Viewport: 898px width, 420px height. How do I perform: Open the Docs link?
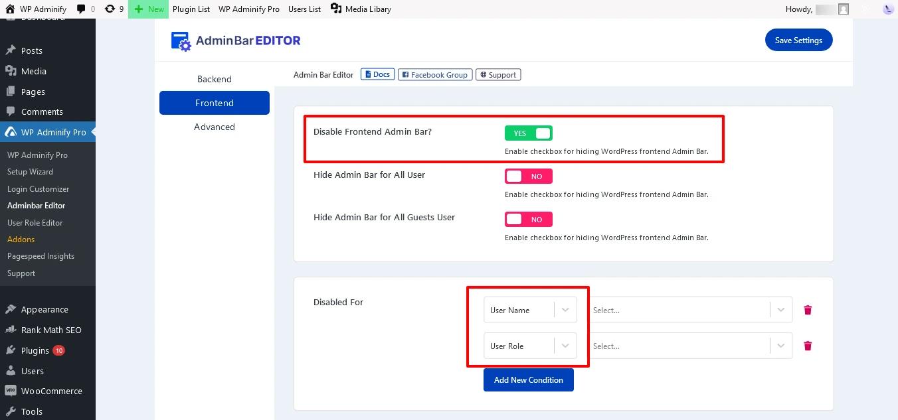tap(377, 74)
